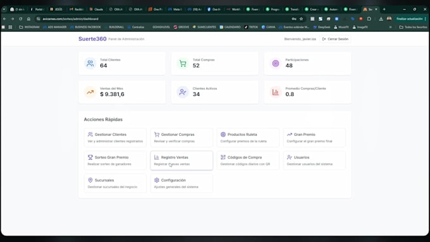
Task: Open GROOVE bookmark
Action: point(181,27)
